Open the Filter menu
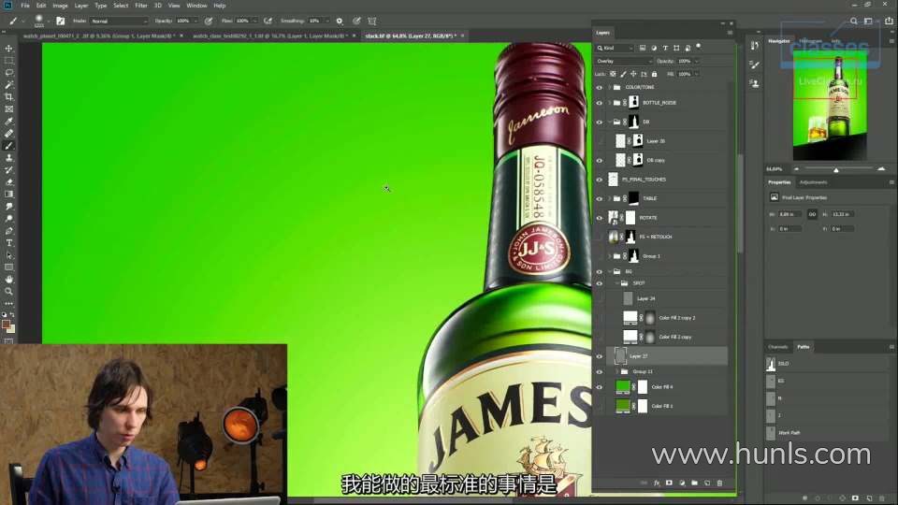Screen dimensions: 898x505 [x=141, y=6]
